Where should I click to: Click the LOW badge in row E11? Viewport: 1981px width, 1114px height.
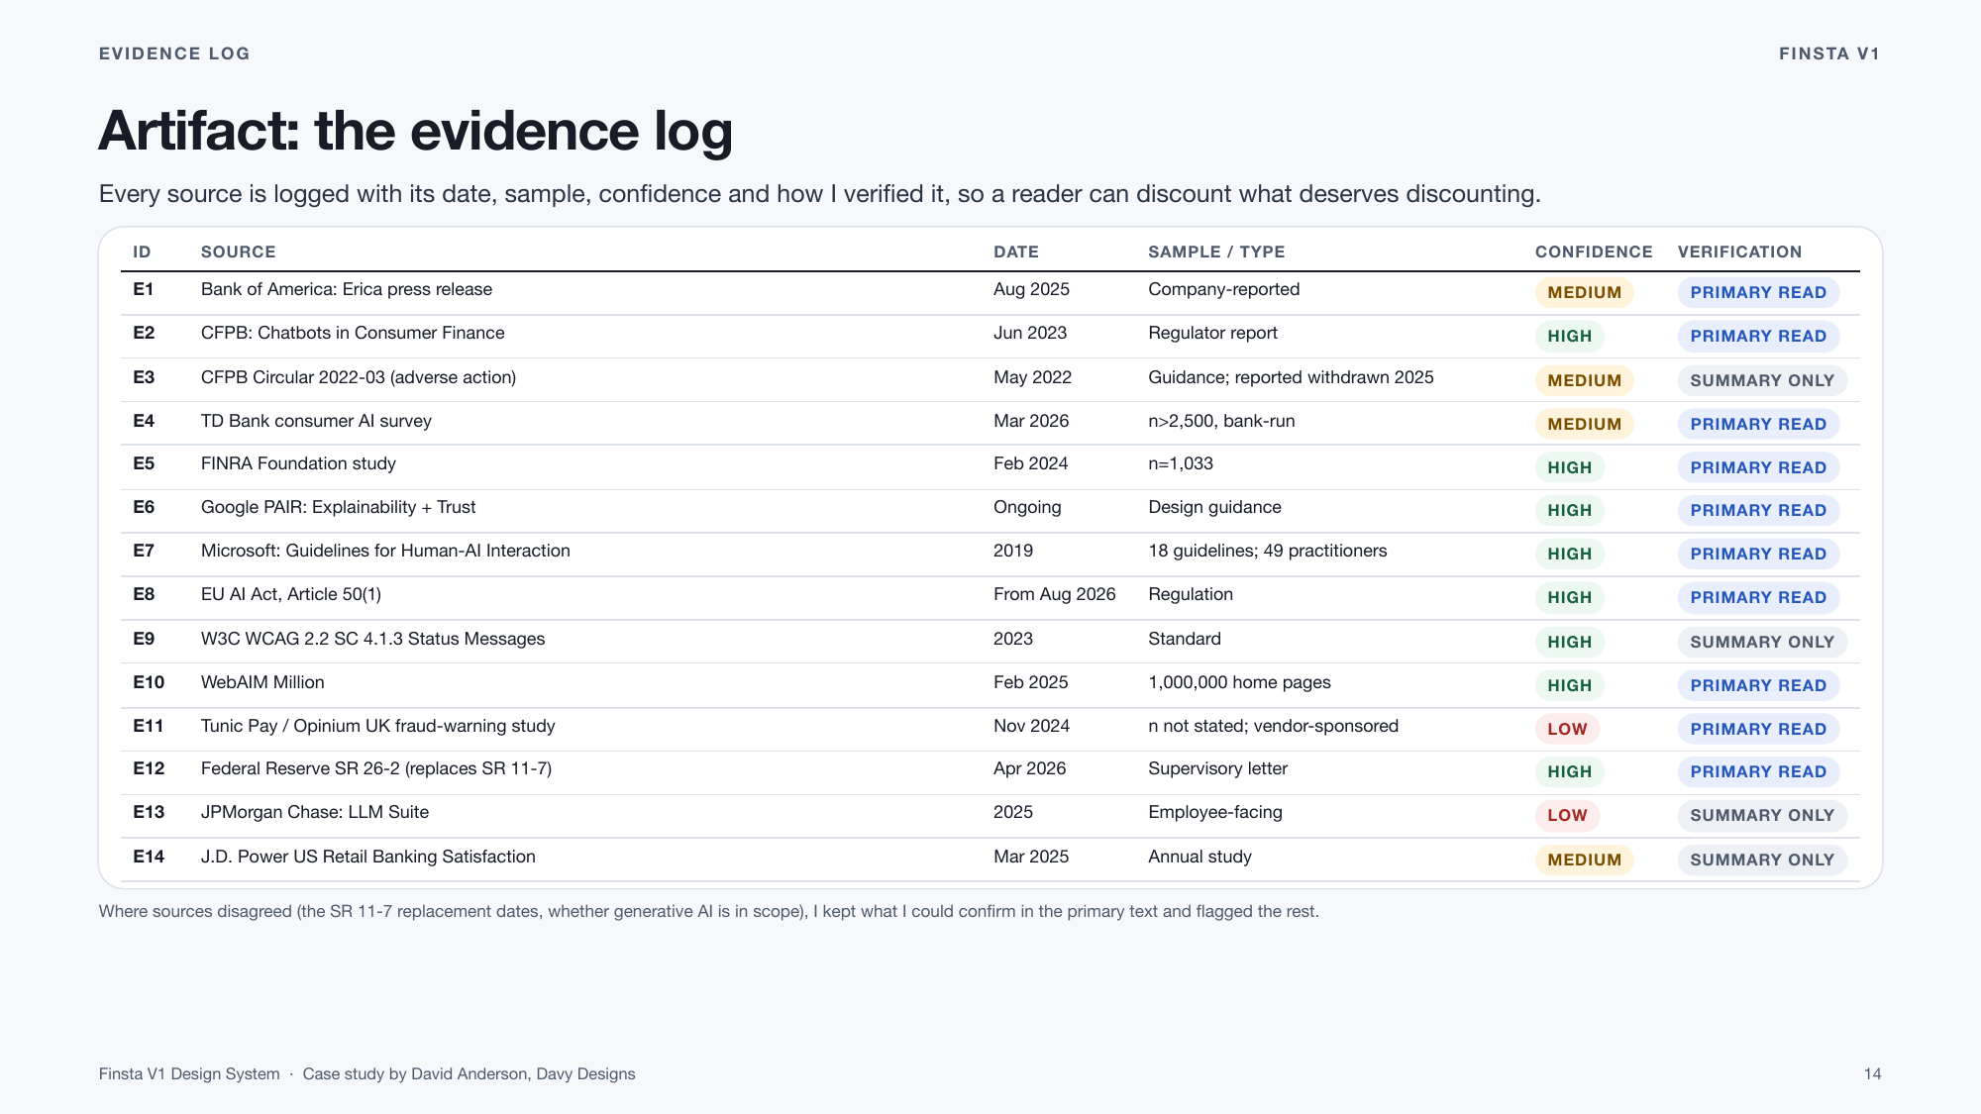point(1567,729)
